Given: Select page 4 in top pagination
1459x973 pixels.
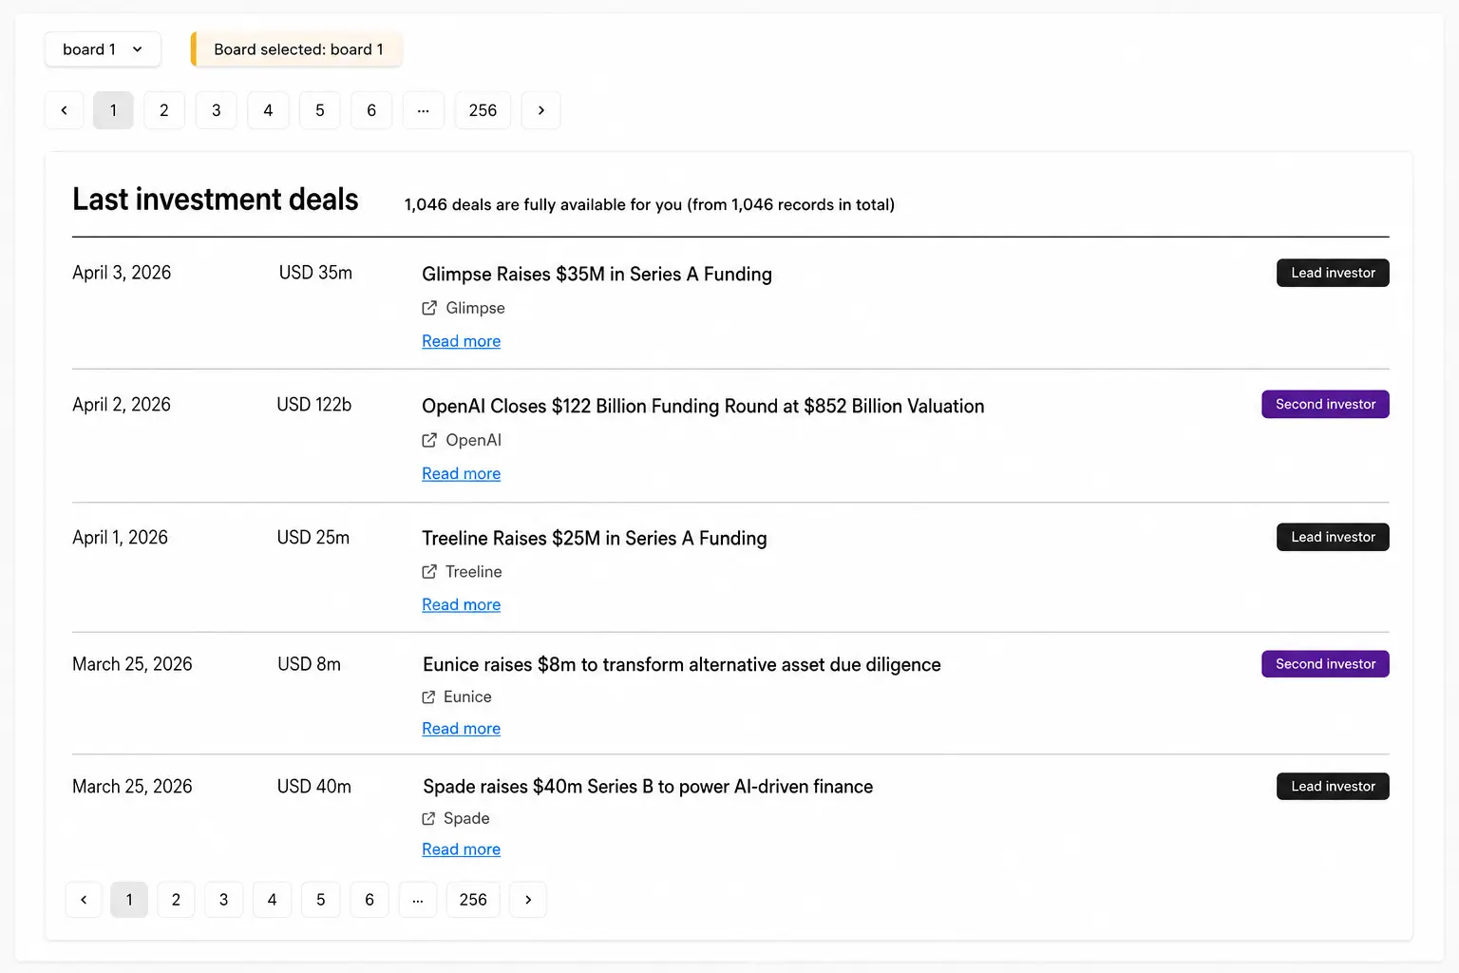Looking at the screenshot, I should point(268,110).
